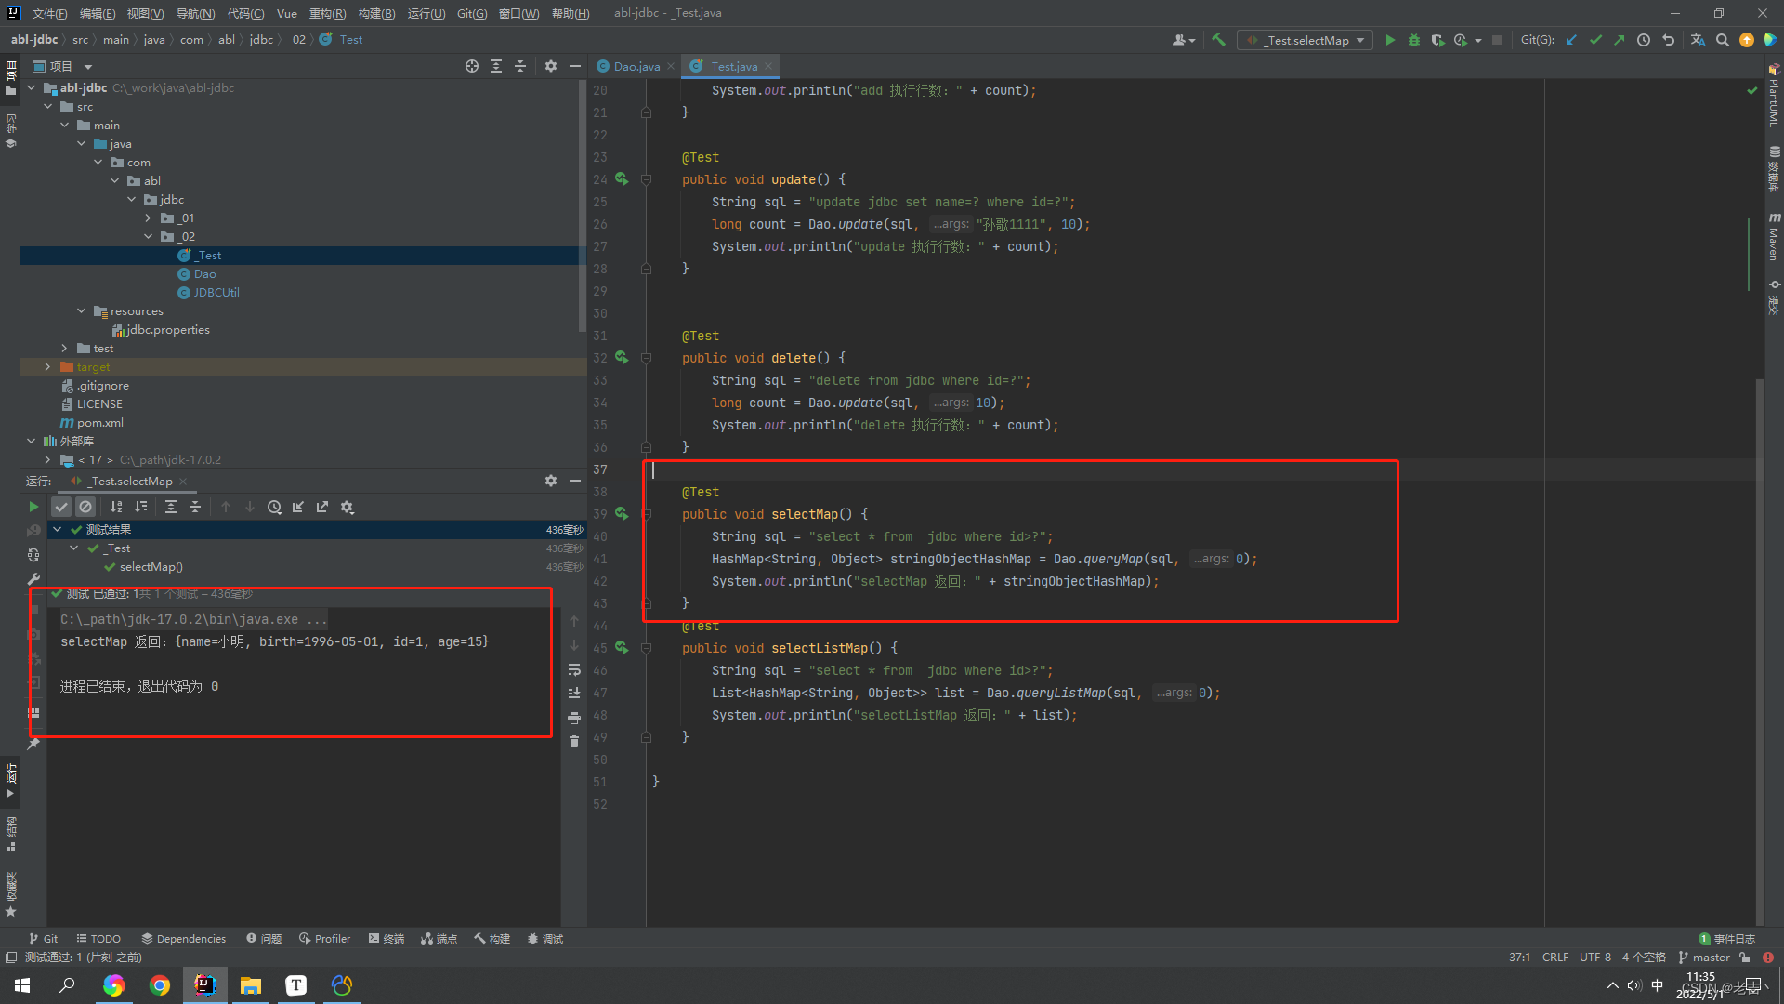Push commits with the Git push arrow
Viewport: 1784px width, 1004px height.
tap(1620, 40)
